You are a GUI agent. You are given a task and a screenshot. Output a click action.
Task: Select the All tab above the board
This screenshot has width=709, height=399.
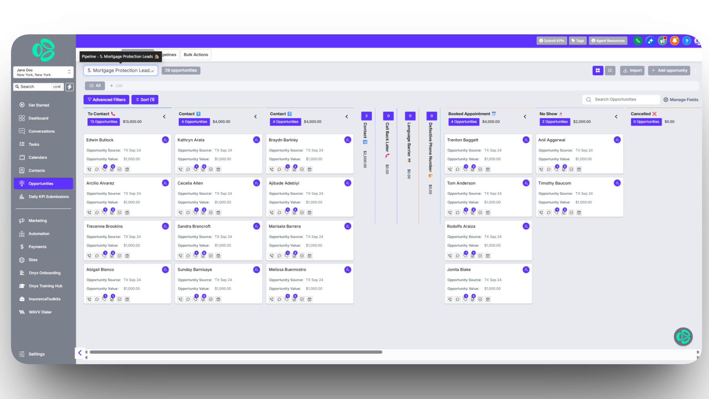95,85
